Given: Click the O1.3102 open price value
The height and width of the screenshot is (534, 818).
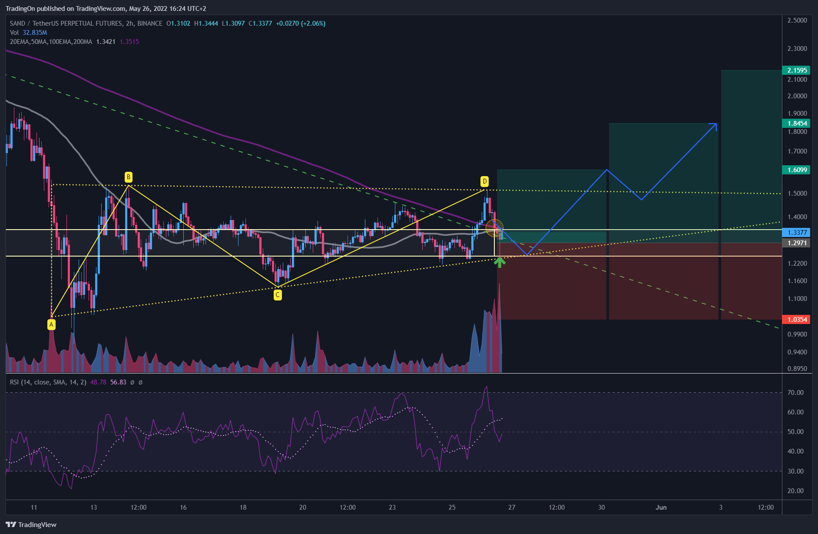Looking at the screenshot, I should [x=178, y=23].
